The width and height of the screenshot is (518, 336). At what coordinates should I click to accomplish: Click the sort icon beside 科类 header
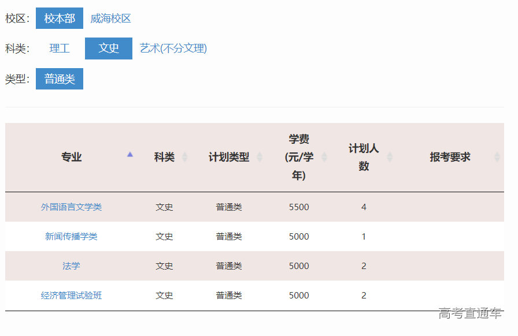coord(185,156)
